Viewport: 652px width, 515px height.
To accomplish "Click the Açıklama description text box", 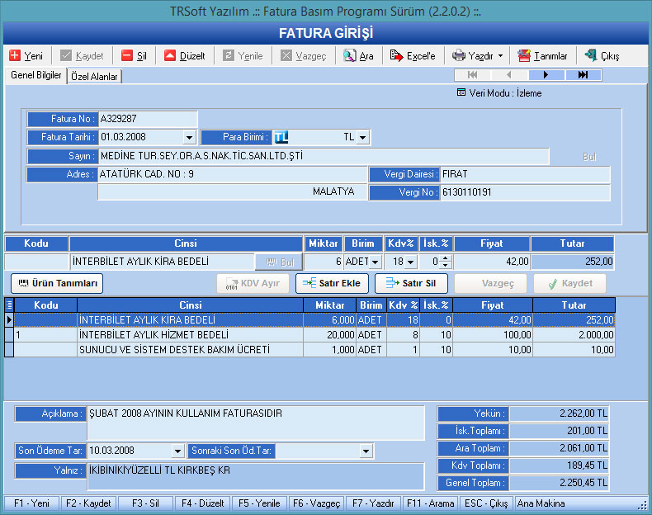I will [256, 423].
